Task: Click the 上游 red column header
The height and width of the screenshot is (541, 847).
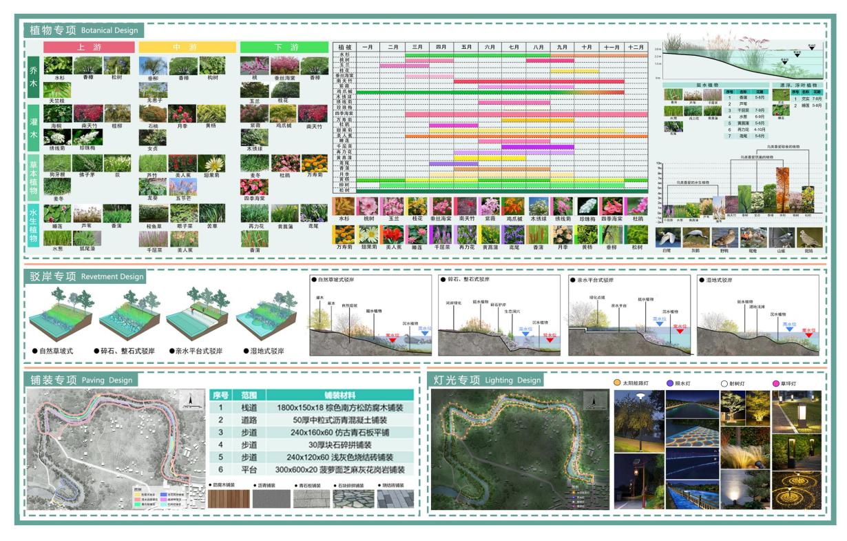Action: [89, 48]
